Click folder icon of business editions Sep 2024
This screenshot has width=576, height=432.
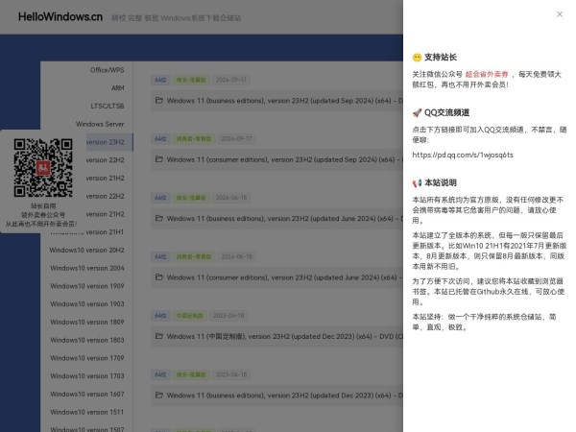pyautogui.click(x=158, y=99)
